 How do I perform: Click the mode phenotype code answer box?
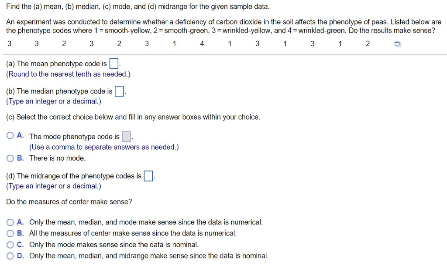[126, 137]
